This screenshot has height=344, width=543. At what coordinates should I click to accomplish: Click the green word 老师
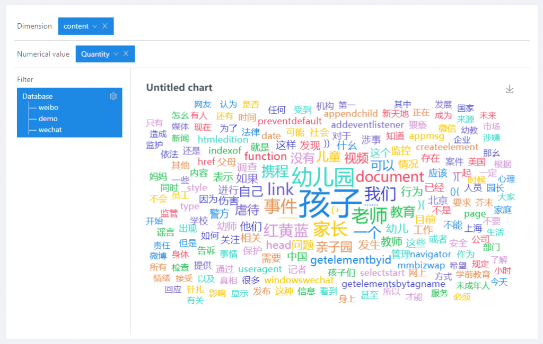tap(370, 215)
